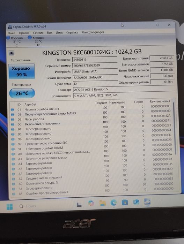Click the NAND writes value 33101 GB

coord(162,70)
